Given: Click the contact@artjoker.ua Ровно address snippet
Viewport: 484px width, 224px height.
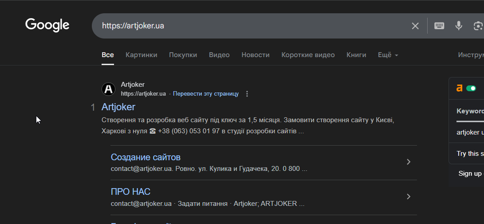Looking at the screenshot, I should pyautogui.click(x=209, y=169).
